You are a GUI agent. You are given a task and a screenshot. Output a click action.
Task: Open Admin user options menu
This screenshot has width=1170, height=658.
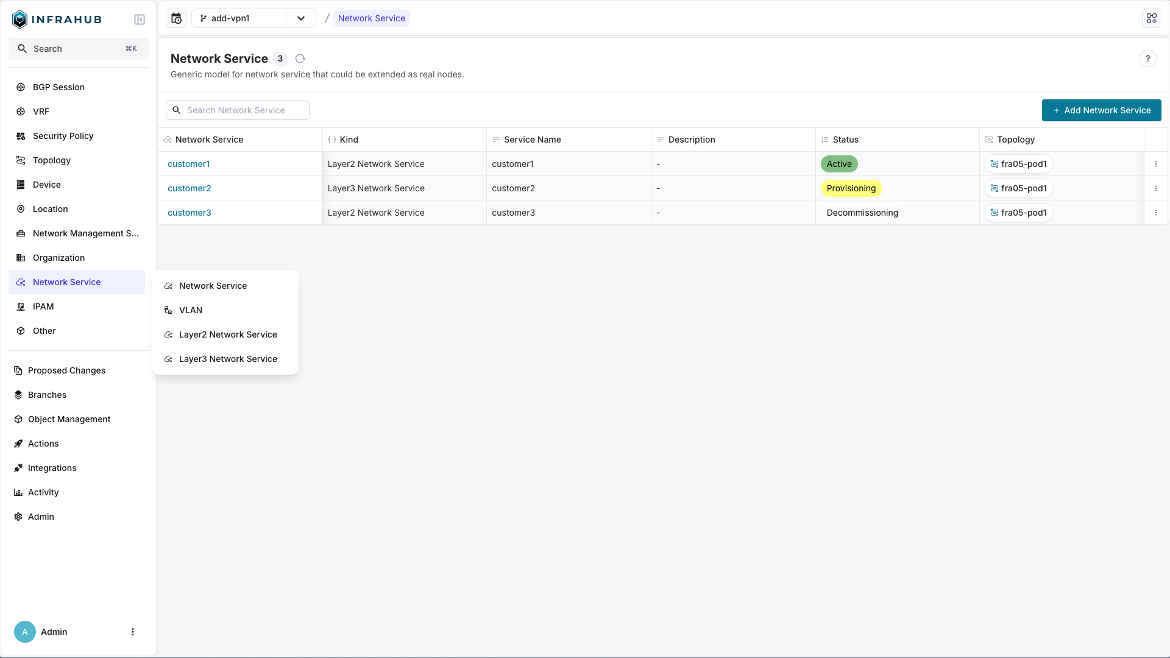click(x=133, y=632)
